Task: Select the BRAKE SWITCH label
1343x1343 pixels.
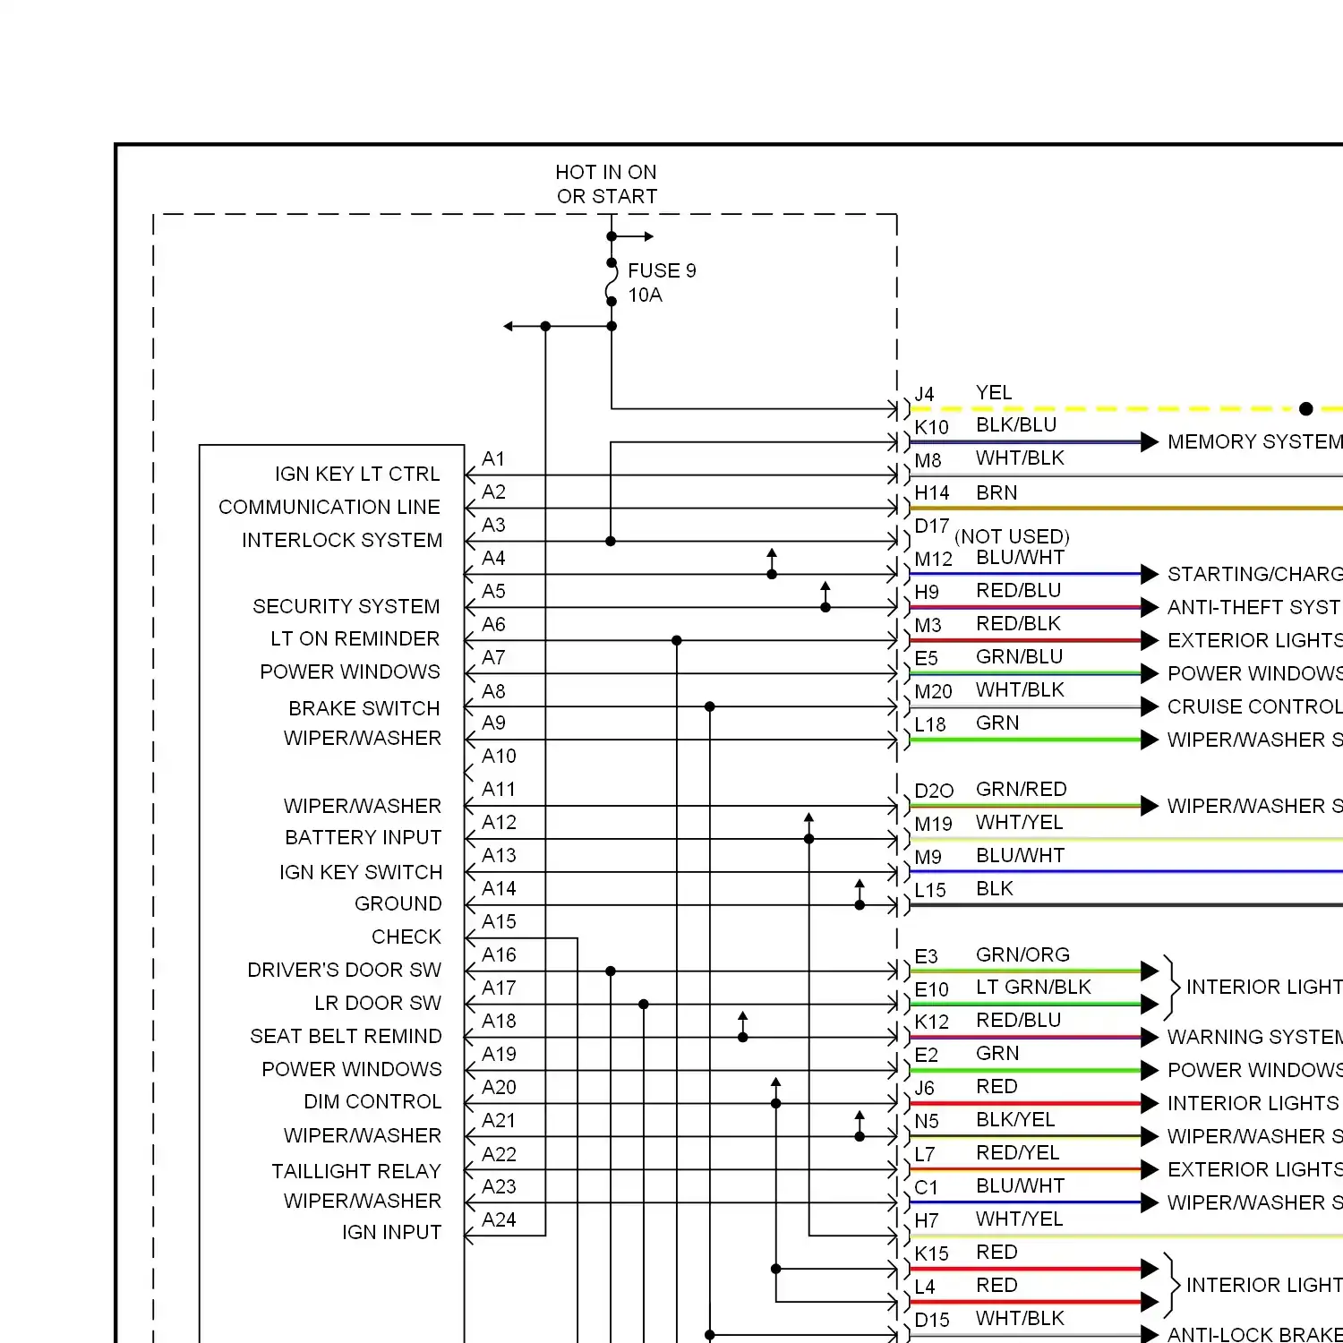Action: (x=364, y=708)
